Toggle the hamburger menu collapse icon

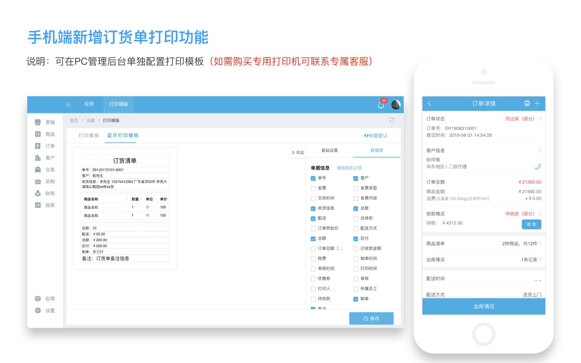68,104
